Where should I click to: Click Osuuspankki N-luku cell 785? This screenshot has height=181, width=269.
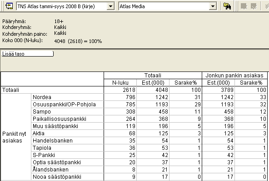tap(120, 104)
